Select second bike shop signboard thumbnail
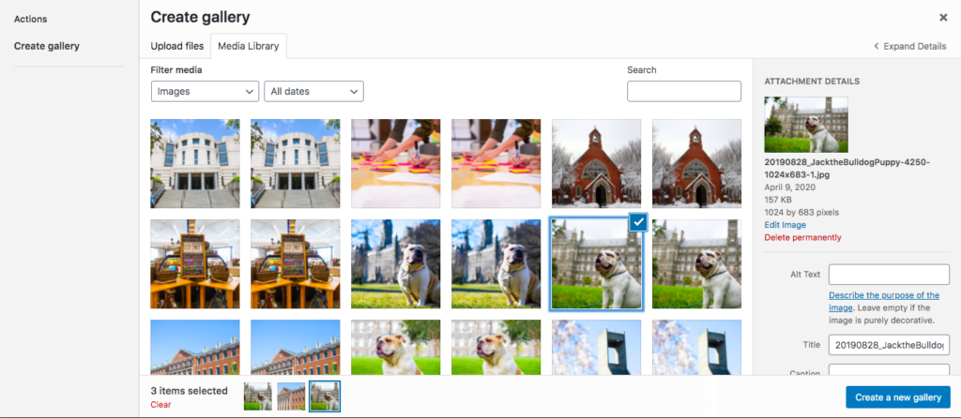The width and height of the screenshot is (961, 418). 296,263
